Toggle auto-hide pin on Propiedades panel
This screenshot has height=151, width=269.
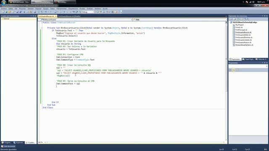click(x=265, y=63)
